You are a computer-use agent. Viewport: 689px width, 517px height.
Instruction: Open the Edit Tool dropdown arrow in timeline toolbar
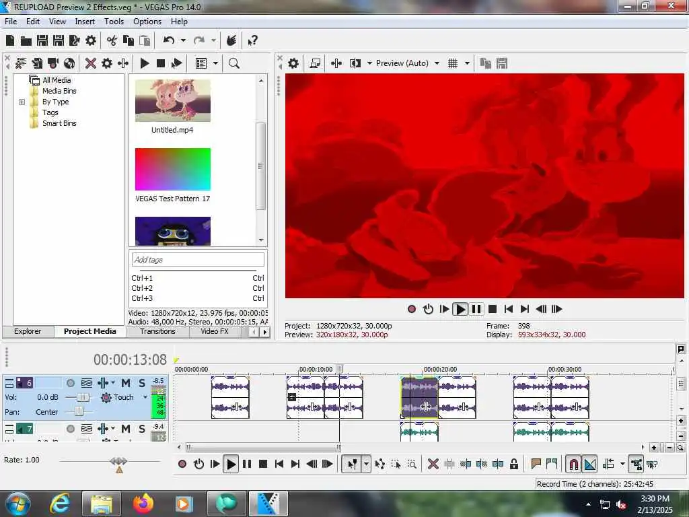(x=366, y=464)
